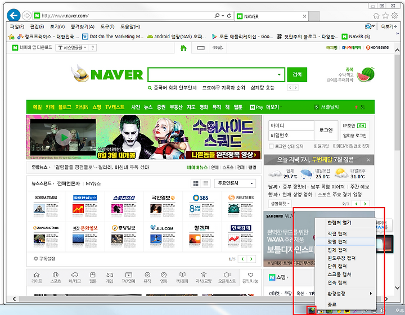405x315 pixels.
Task: Open the 공익/나눔 heart icon
Action: [x=250, y=277]
